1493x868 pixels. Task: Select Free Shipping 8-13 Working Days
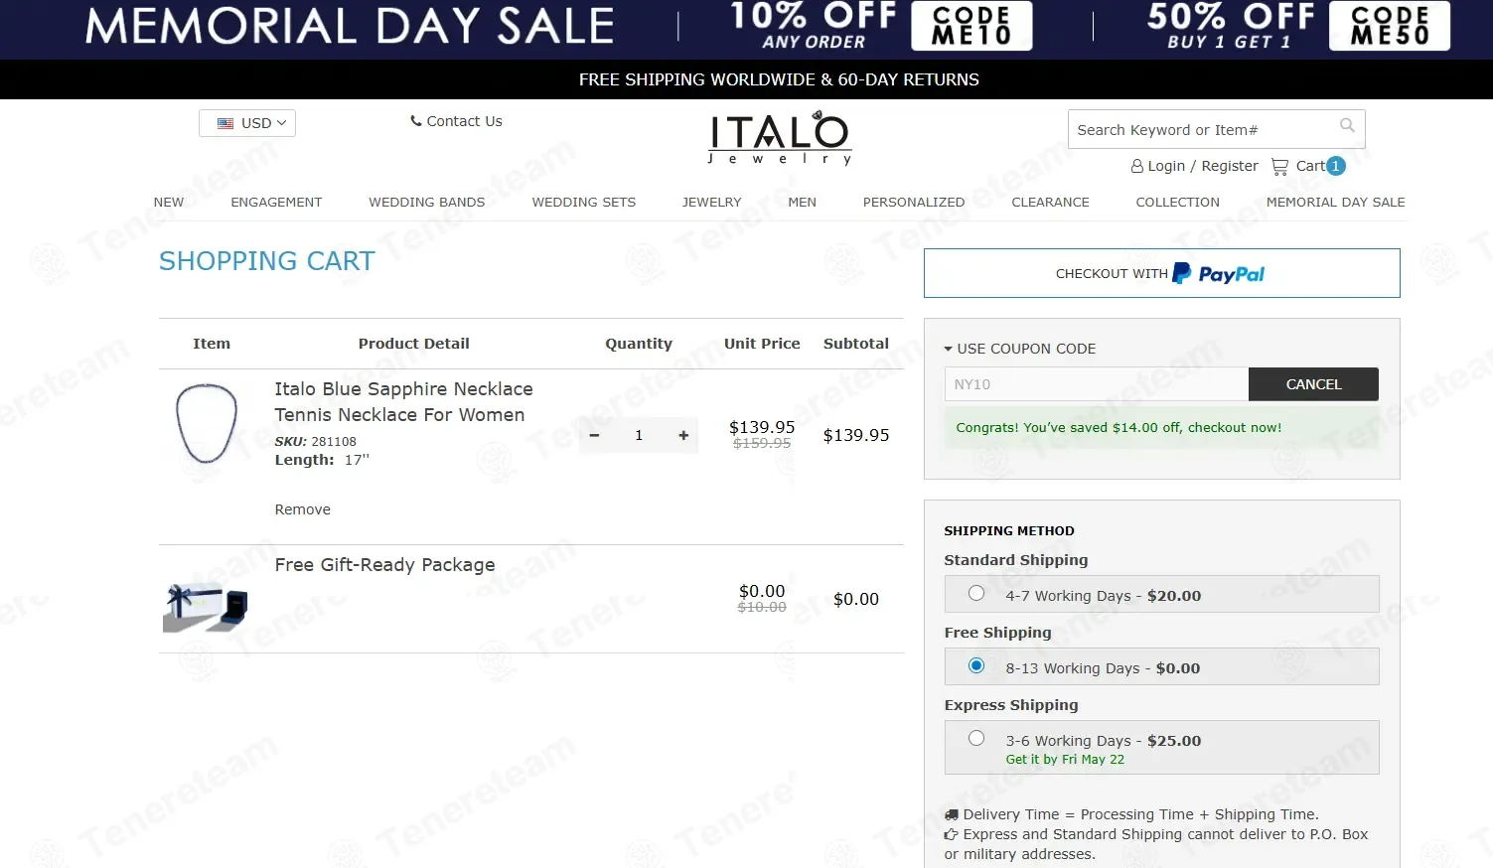coord(976,665)
